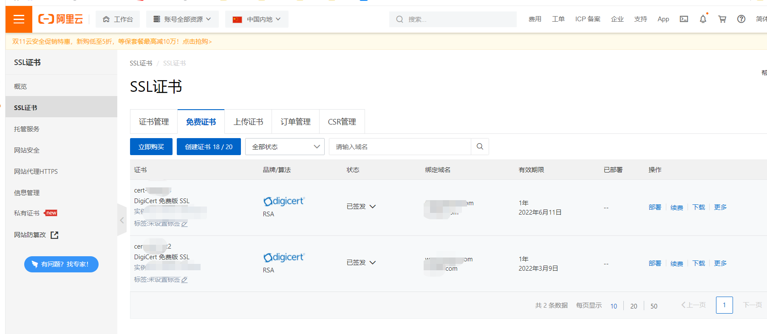Click 下载 for the June 2022 certificate
Screen dimensions: 767x334
pos(699,207)
